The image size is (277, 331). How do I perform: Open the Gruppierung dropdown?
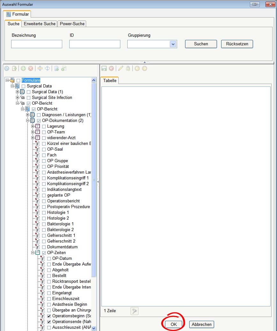click(x=173, y=44)
